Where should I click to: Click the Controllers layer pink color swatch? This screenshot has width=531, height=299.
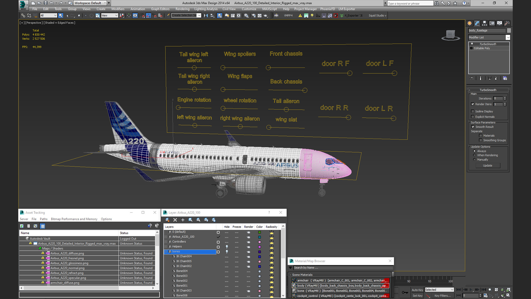259,242
